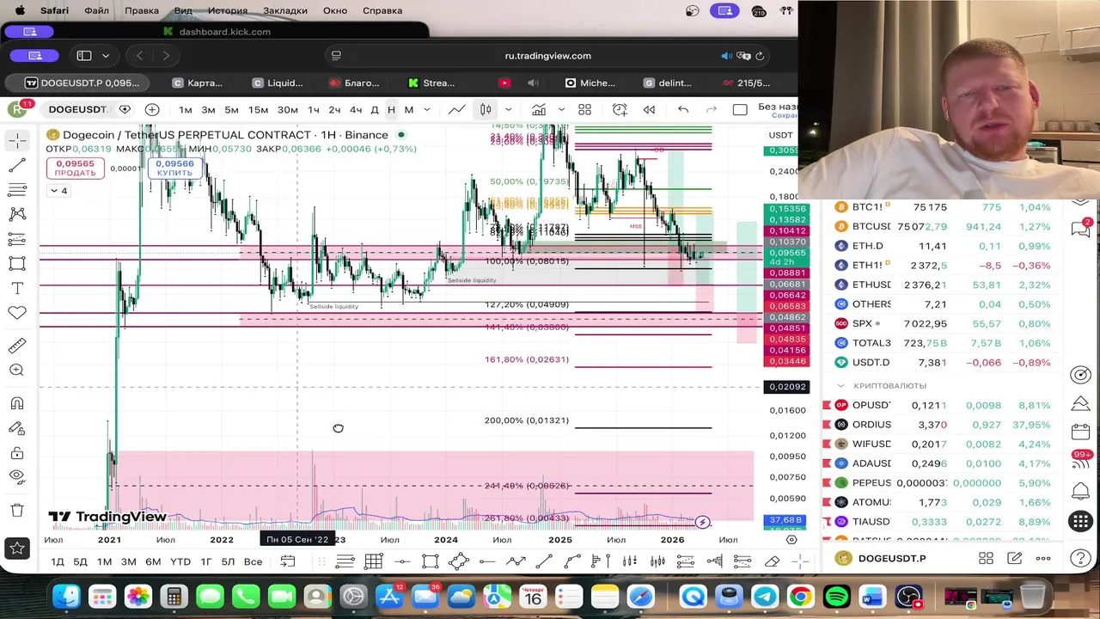The width and height of the screenshot is (1100, 619).
Task: Open the История menu in menu bar
Action: (x=227, y=10)
